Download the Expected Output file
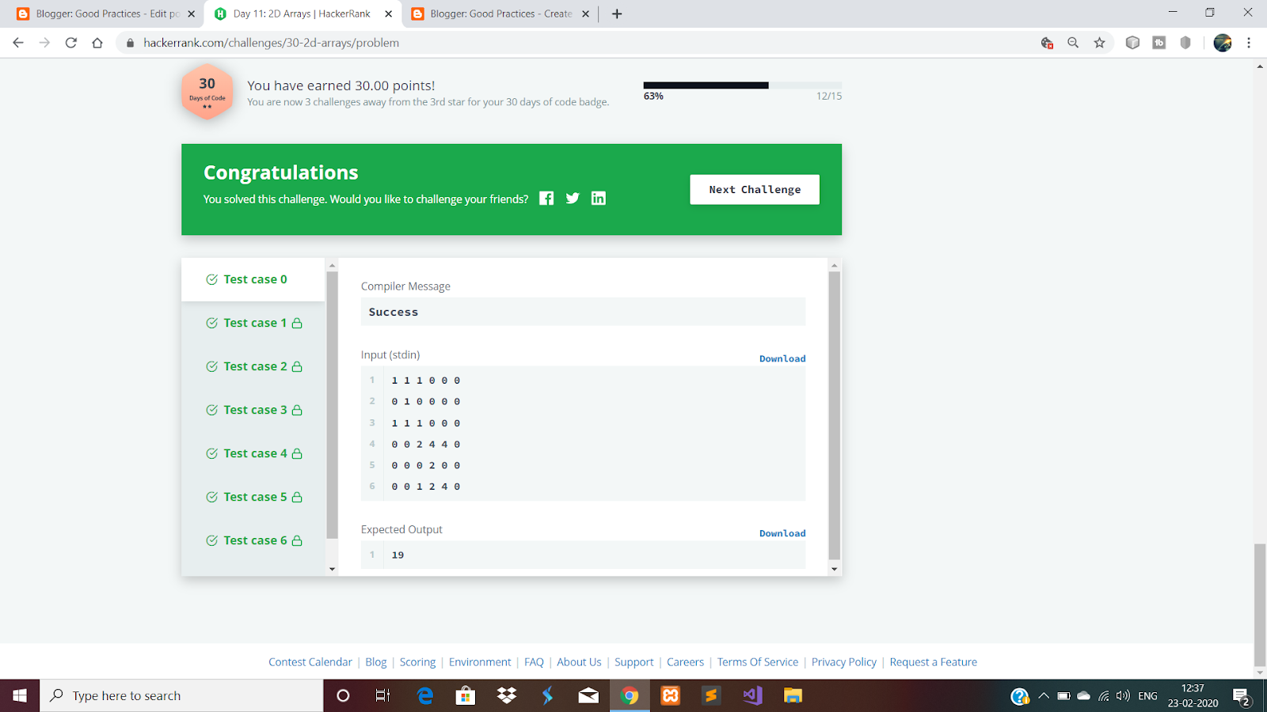 pyautogui.click(x=782, y=533)
